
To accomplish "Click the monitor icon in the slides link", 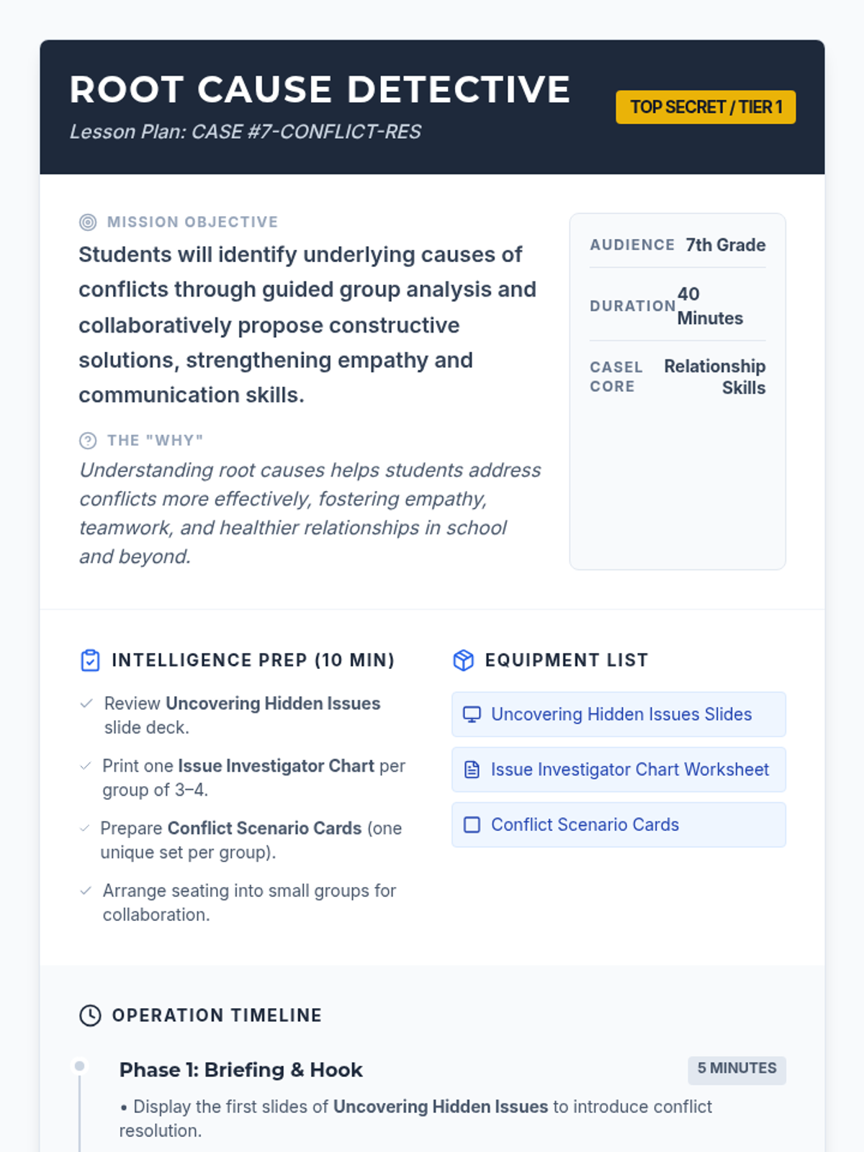I will point(472,714).
